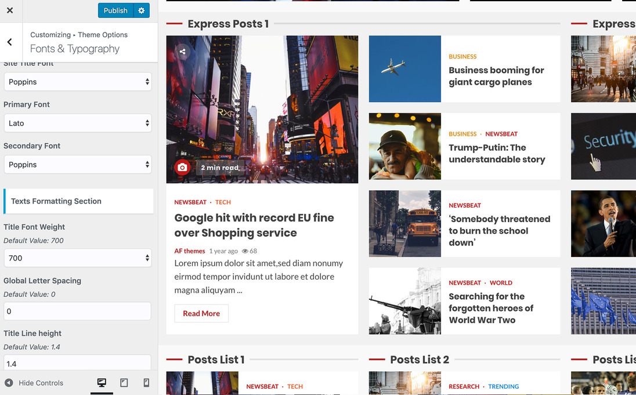The height and width of the screenshot is (395, 636).
Task: Switch to mobile preview icon
Action: (x=146, y=382)
